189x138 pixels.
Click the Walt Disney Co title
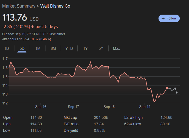point(55,6)
